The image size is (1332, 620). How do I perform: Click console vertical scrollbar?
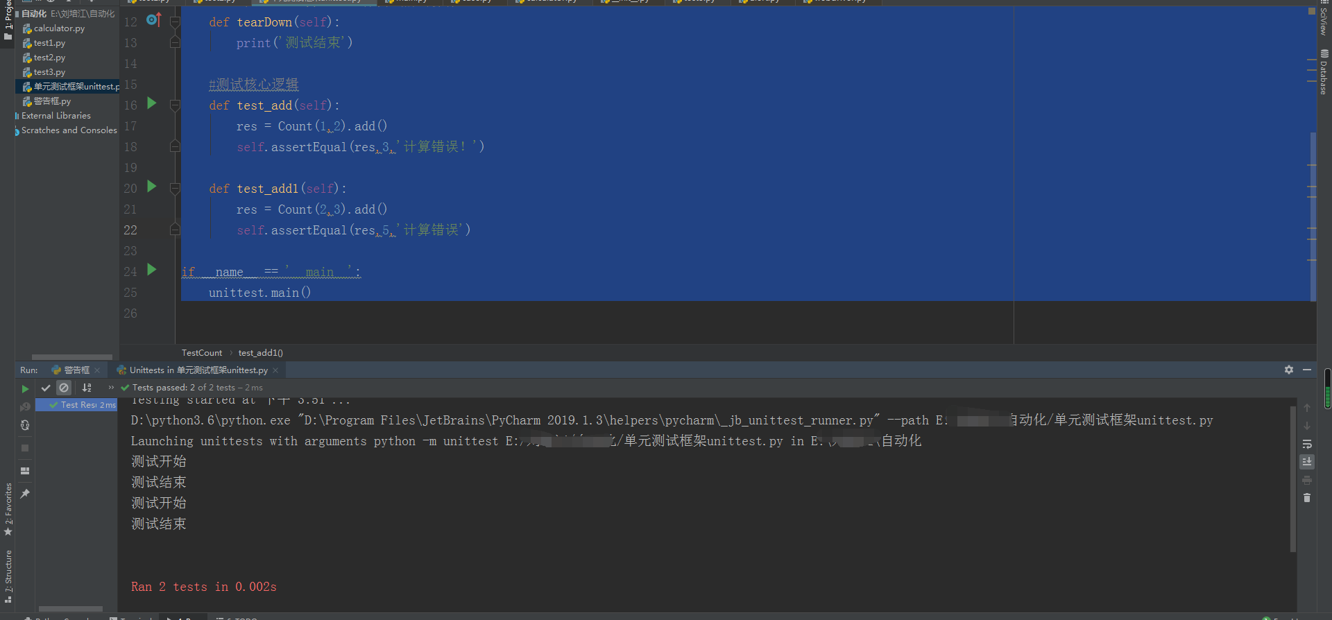[1293, 479]
